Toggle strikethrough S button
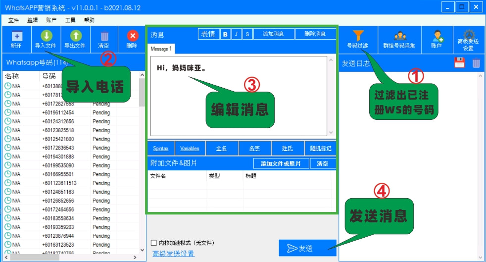This screenshot has height=262, width=486. 247,34
